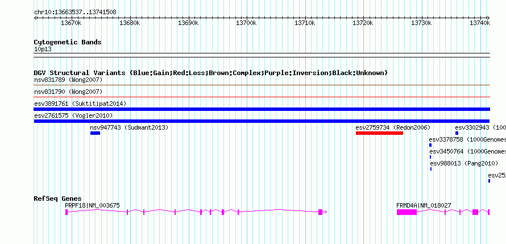Open esv2759734 (Redon2006) label
This screenshot has height=244, width=506.
pyautogui.click(x=393, y=127)
